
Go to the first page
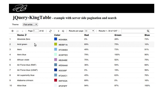[x=18, y=31]
